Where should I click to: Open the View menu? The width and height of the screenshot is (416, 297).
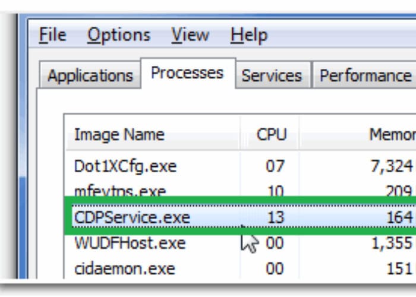pos(191,36)
